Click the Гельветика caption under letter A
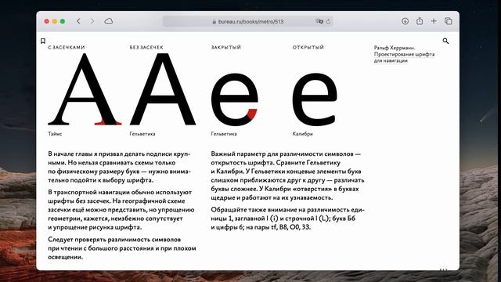The image size is (501, 282). (x=142, y=134)
